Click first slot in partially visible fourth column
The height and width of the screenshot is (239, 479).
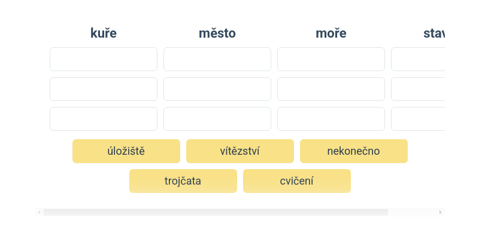418,59
